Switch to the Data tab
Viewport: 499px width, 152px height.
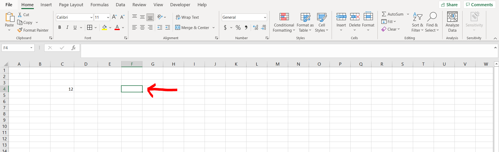click(x=120, y=5)
